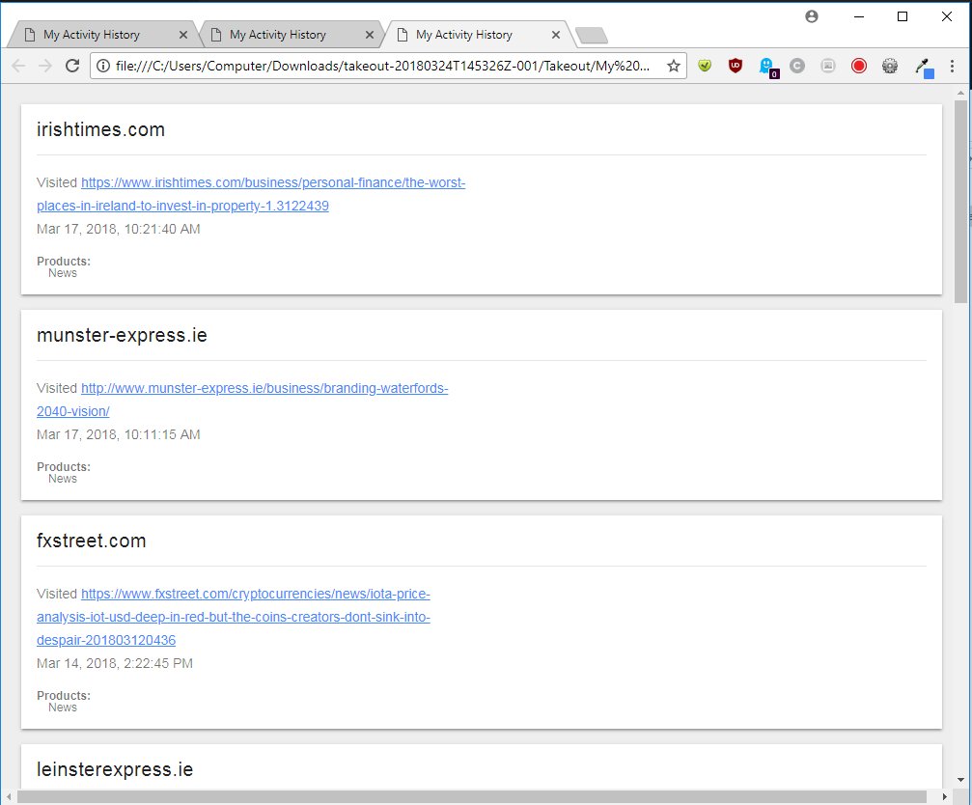Bookmark this page with the star icon

click(x=674, y=66)
